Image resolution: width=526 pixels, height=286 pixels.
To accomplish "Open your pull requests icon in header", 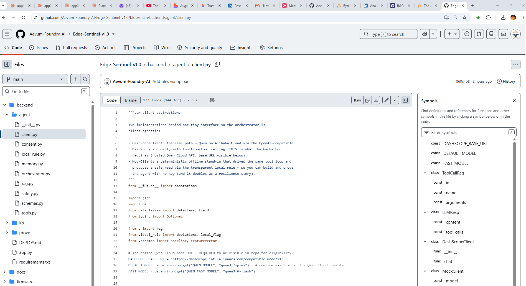I will (479, 34).
